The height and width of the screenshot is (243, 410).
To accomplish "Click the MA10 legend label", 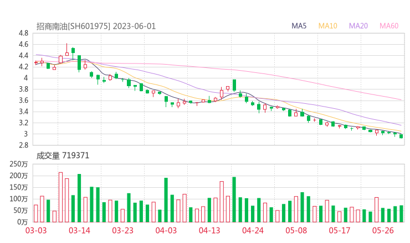I will point(327,26).
